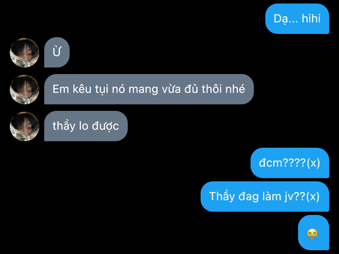The height and width of the screenshot is (254, 339).
Task: Tap the crying face emoji
Action: 312,234
